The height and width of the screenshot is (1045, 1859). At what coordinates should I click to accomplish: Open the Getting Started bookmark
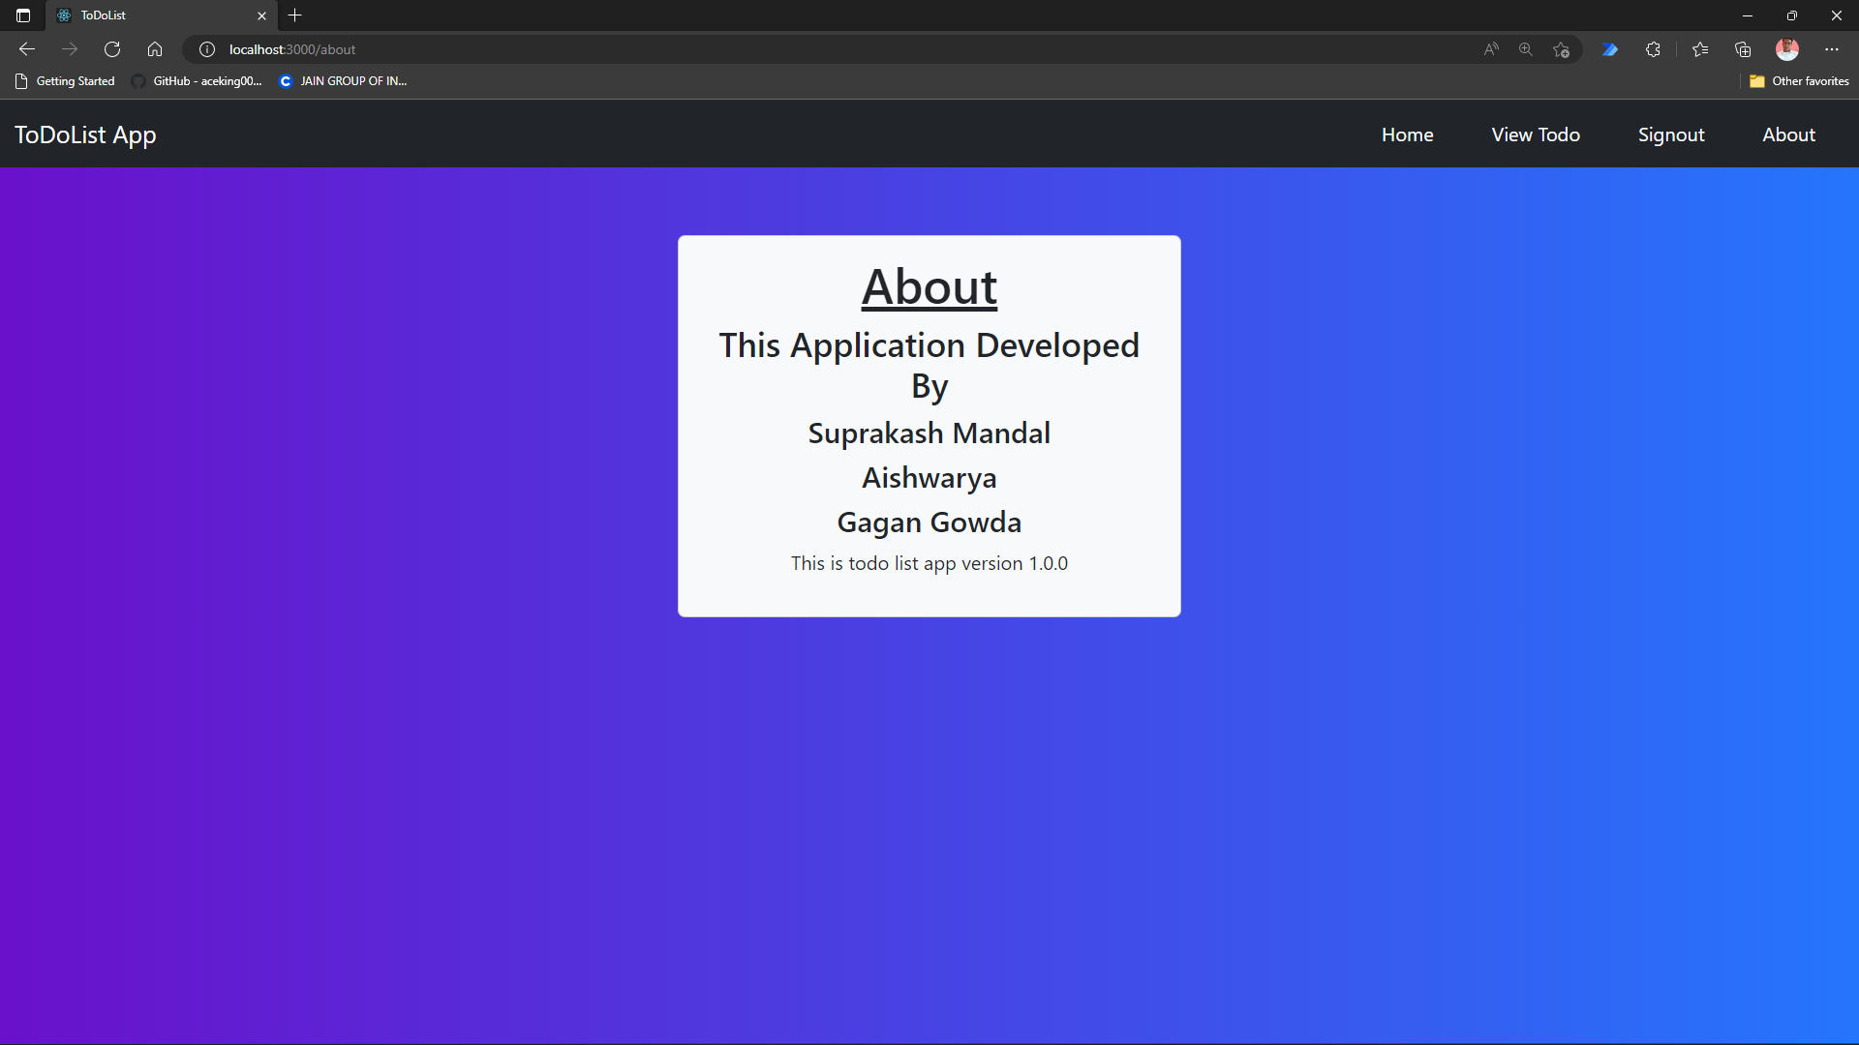click(x=64, y=81)
